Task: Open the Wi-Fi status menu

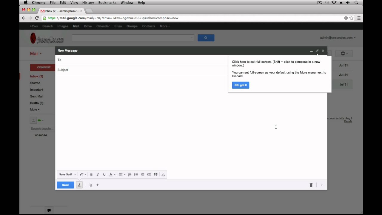Action: point(334,3)
